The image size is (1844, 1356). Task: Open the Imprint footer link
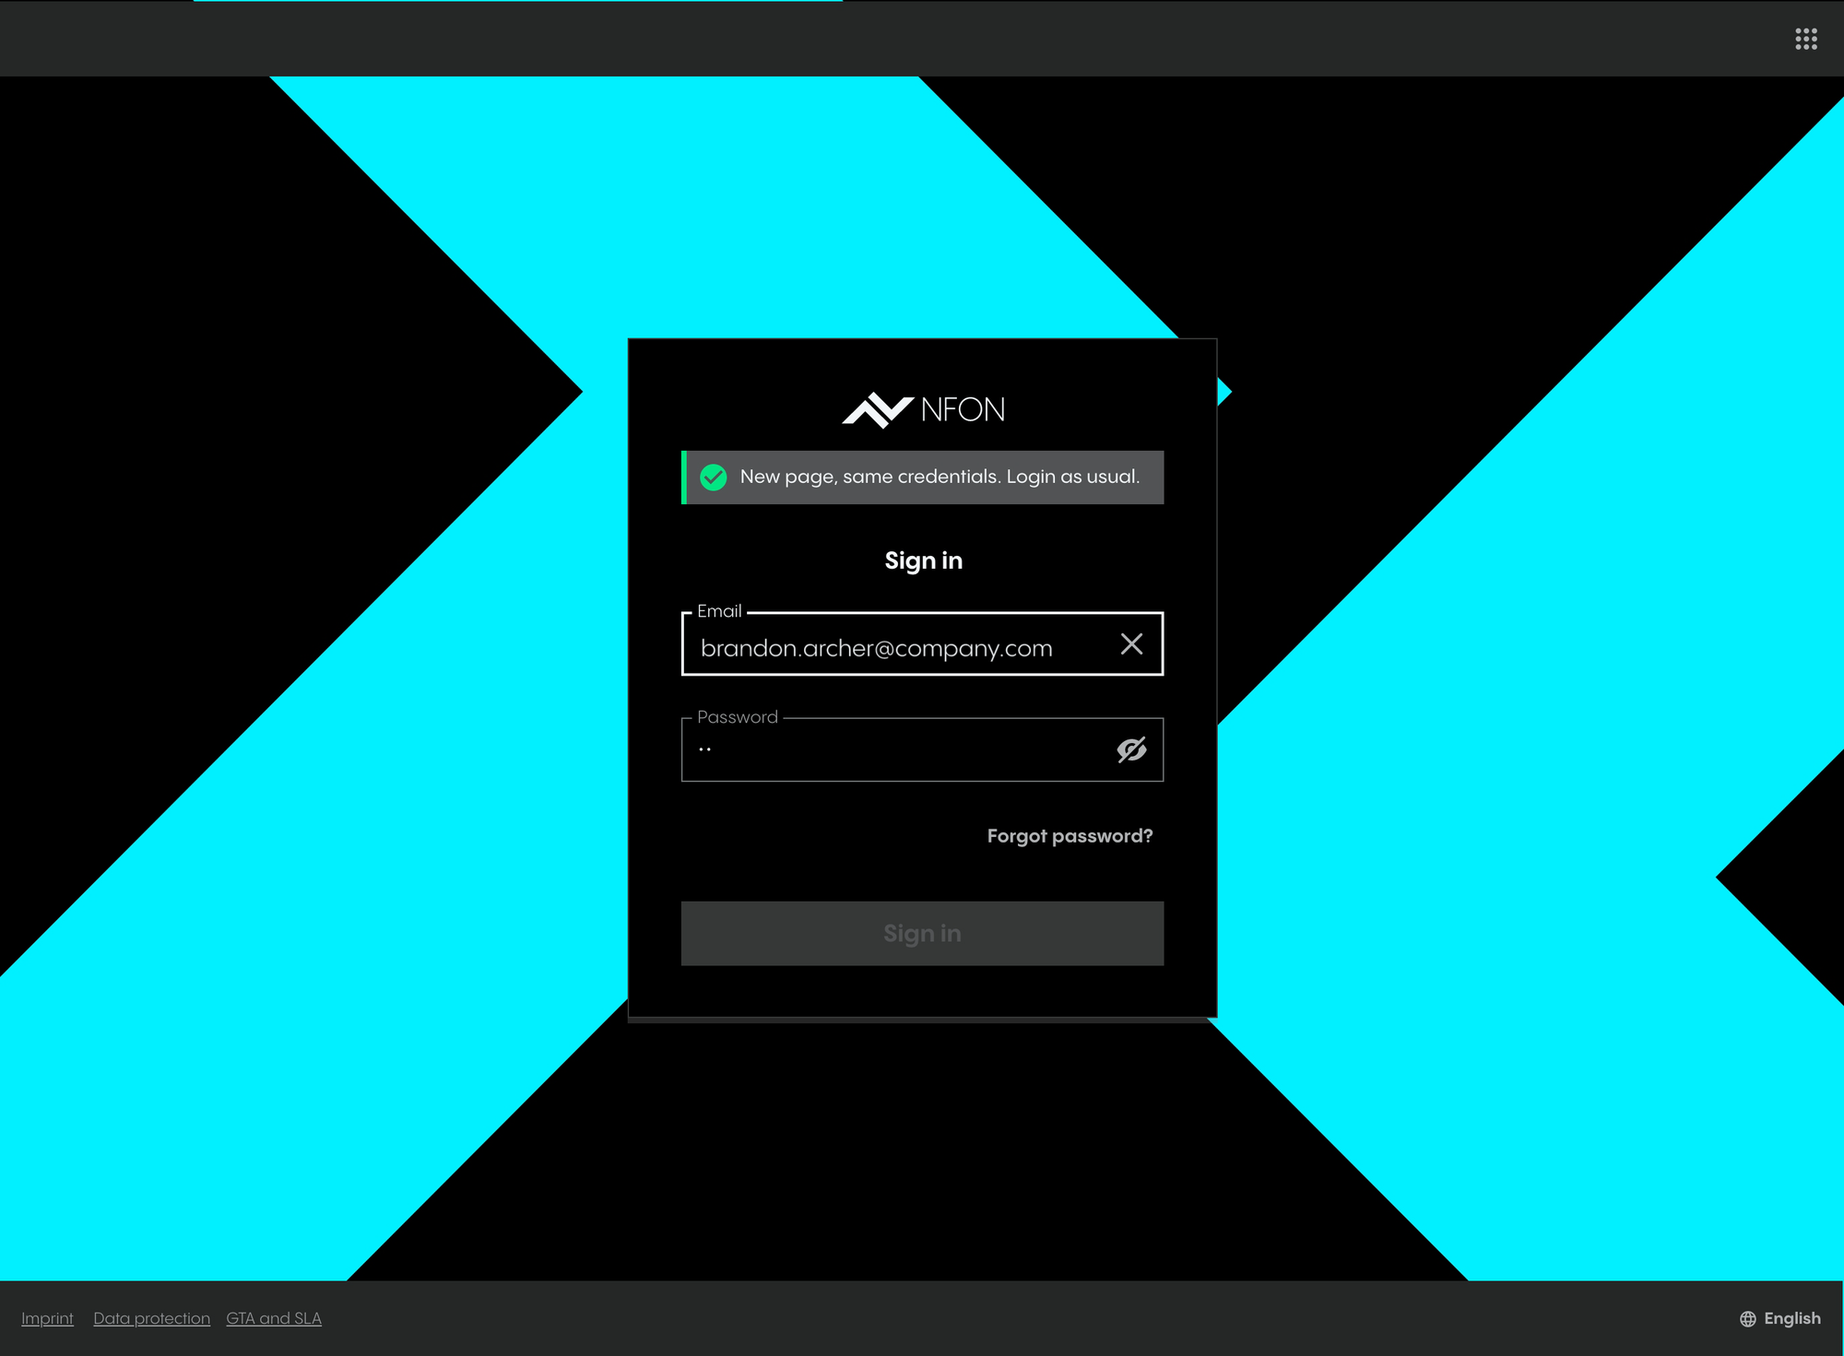(x=47, y=1318)
